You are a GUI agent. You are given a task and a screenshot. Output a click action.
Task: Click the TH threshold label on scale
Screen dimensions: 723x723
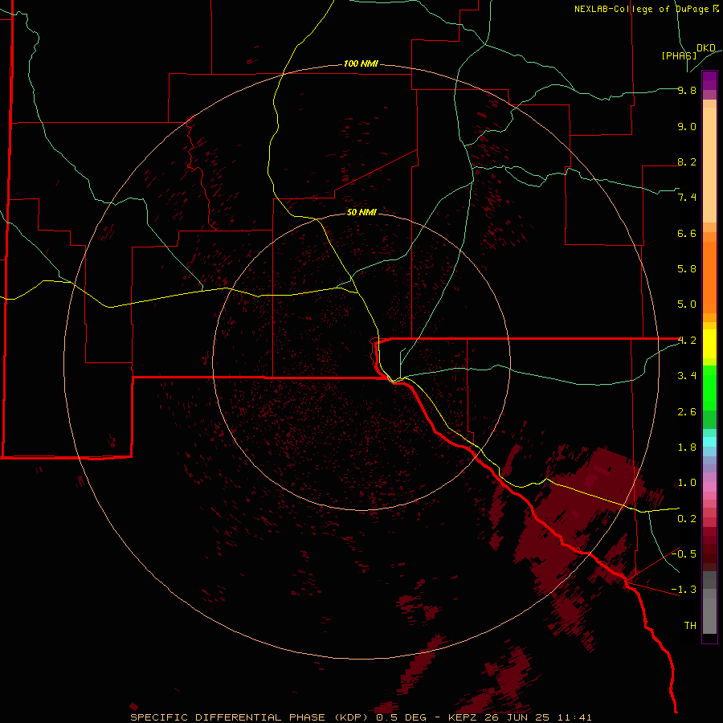[690, 626]
